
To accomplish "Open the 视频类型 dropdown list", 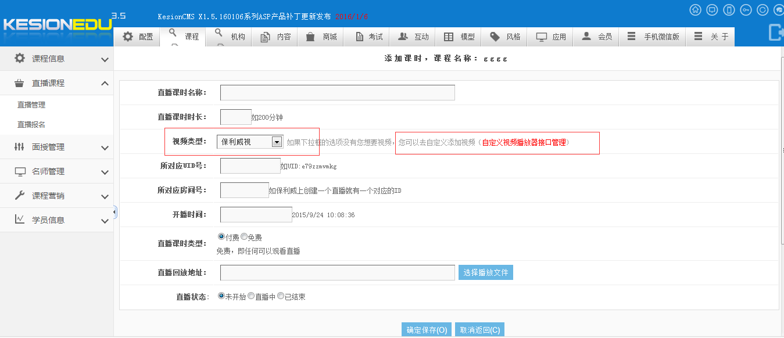I will click(x=277, y=142).
